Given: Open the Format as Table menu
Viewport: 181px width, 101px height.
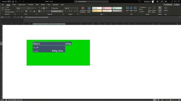Looking at the screenshot, I should 89,10.
